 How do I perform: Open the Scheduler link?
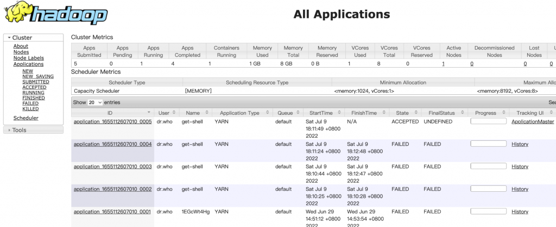coord(26,118)
